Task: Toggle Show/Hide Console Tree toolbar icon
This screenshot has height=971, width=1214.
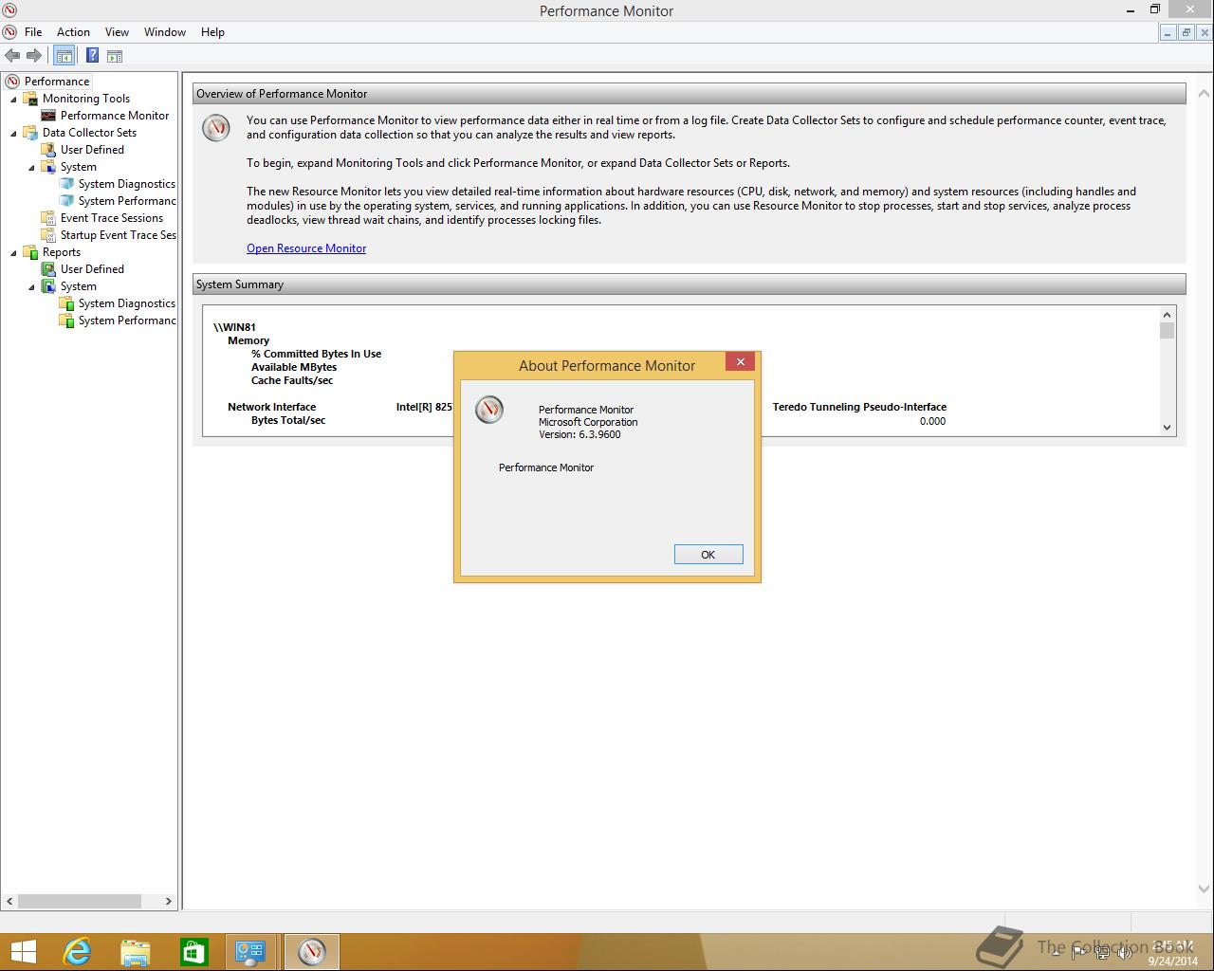Action: tap(64, 56)
